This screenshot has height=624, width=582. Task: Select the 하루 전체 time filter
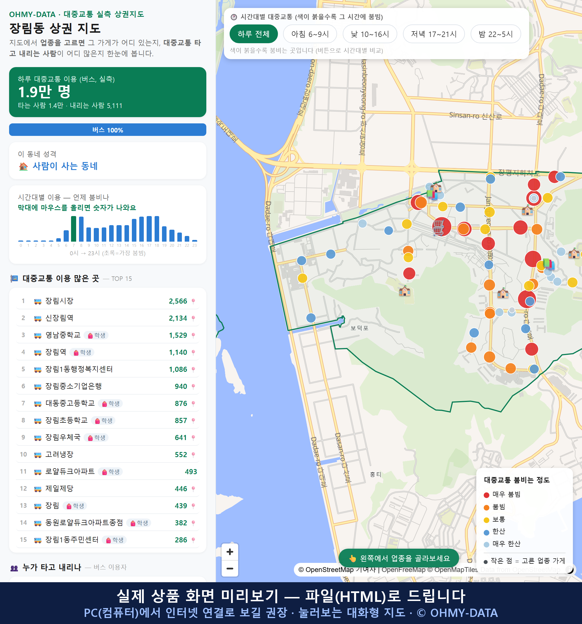(253, 34)
